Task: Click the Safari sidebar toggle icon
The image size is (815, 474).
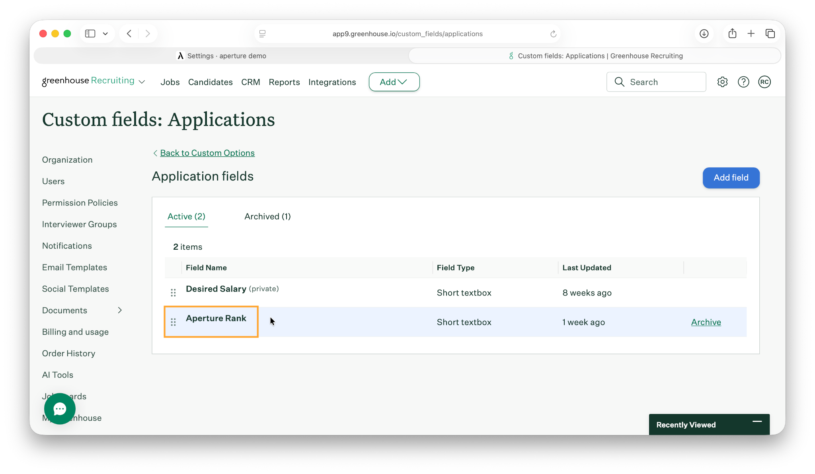Action: 90,34
